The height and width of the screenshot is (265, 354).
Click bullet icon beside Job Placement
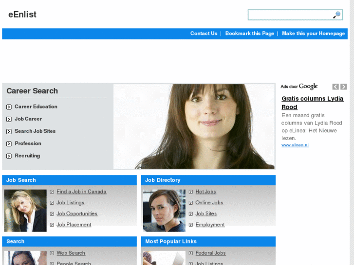52,225
